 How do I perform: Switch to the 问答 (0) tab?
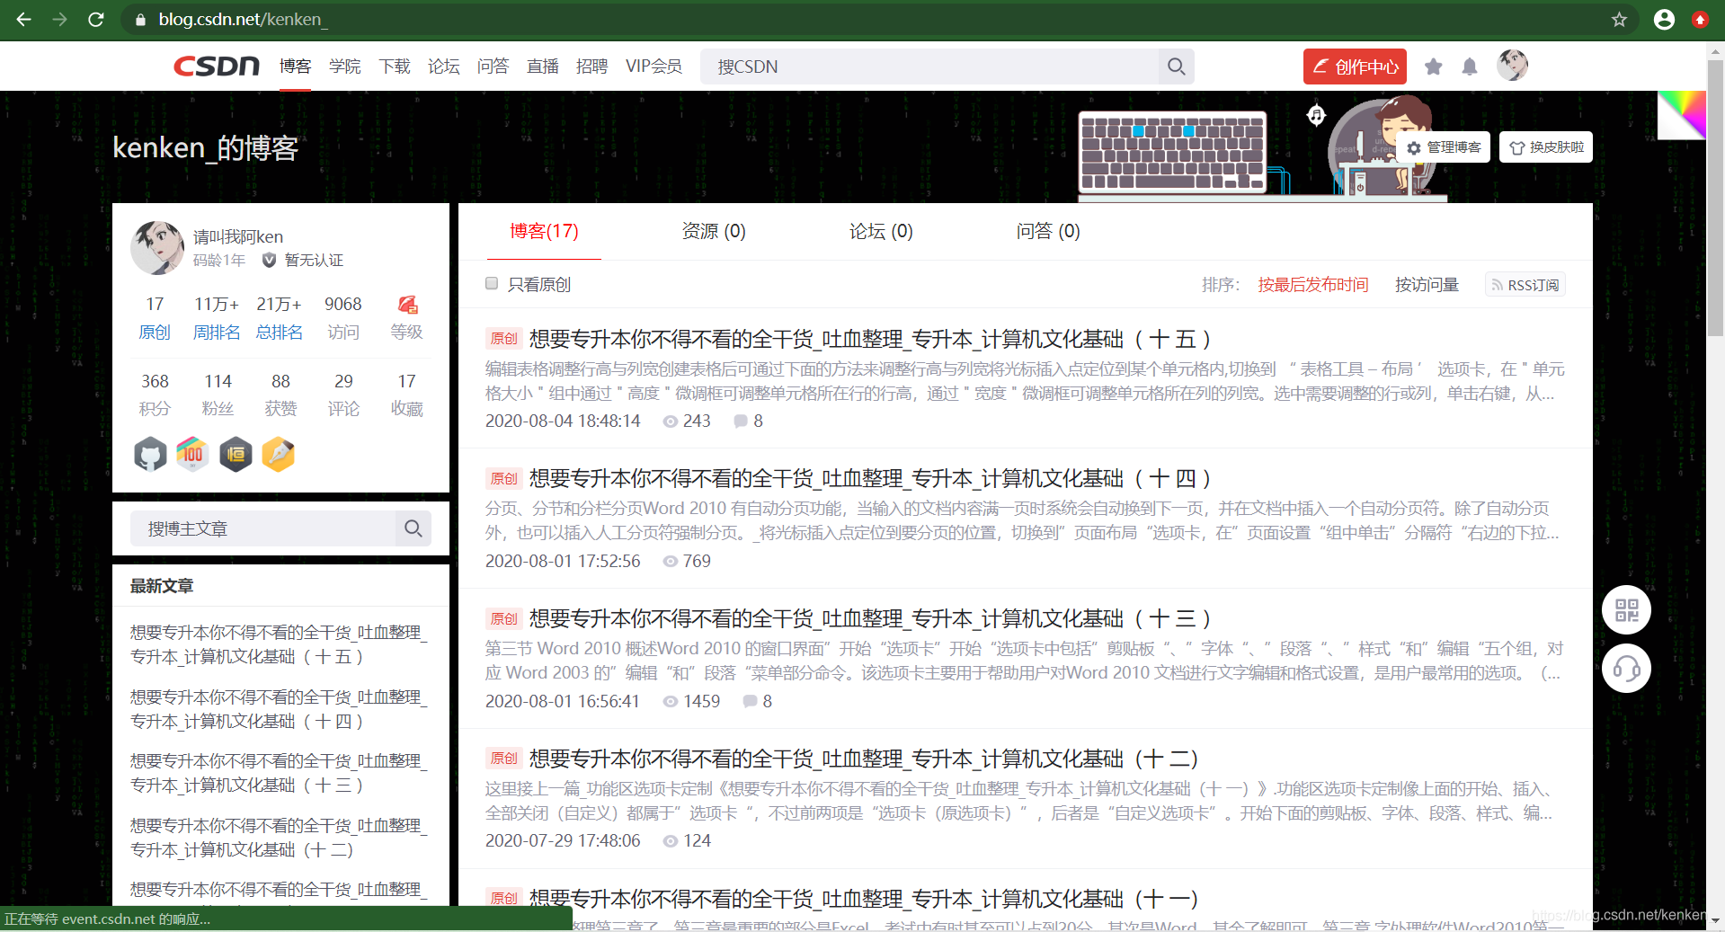tap(1048, 231)
